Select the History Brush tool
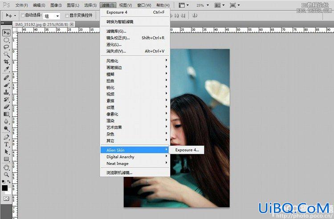334x219 pixels. click(x=6, y=99)
